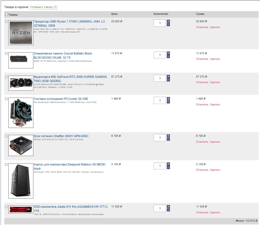Open the Adata red SSD thumbnail image

click(x=21, y=209)
